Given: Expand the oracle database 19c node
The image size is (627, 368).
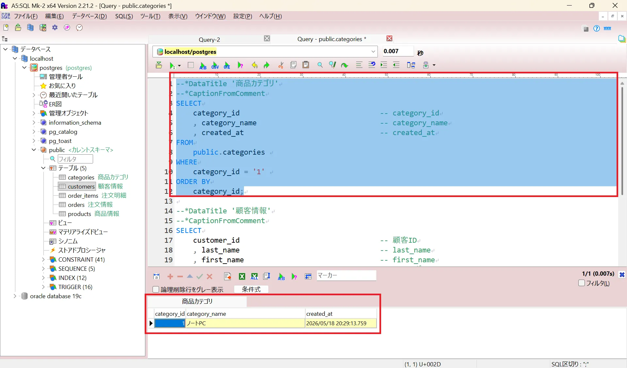Looking at the screenshot, I should 15,296.
